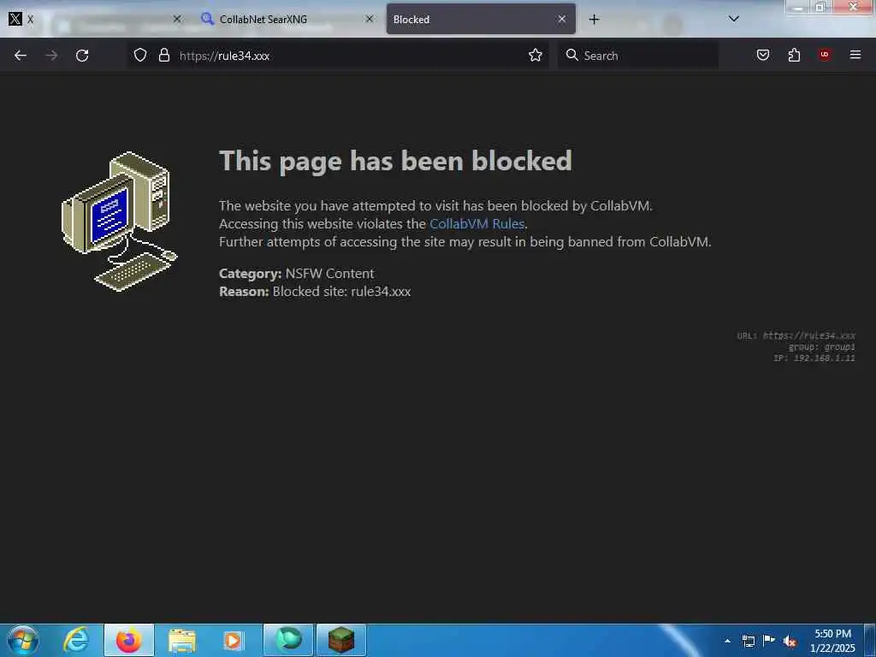The width and height of the screenshot is (876, 657).
Task: Open the Minecraft grass block taskbar icon
Action: click(341, 640)
